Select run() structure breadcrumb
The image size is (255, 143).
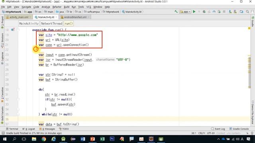click(x=69, y=24)
